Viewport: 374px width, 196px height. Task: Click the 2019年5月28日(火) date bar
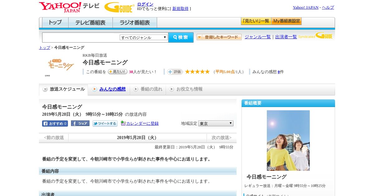[137, 138]
